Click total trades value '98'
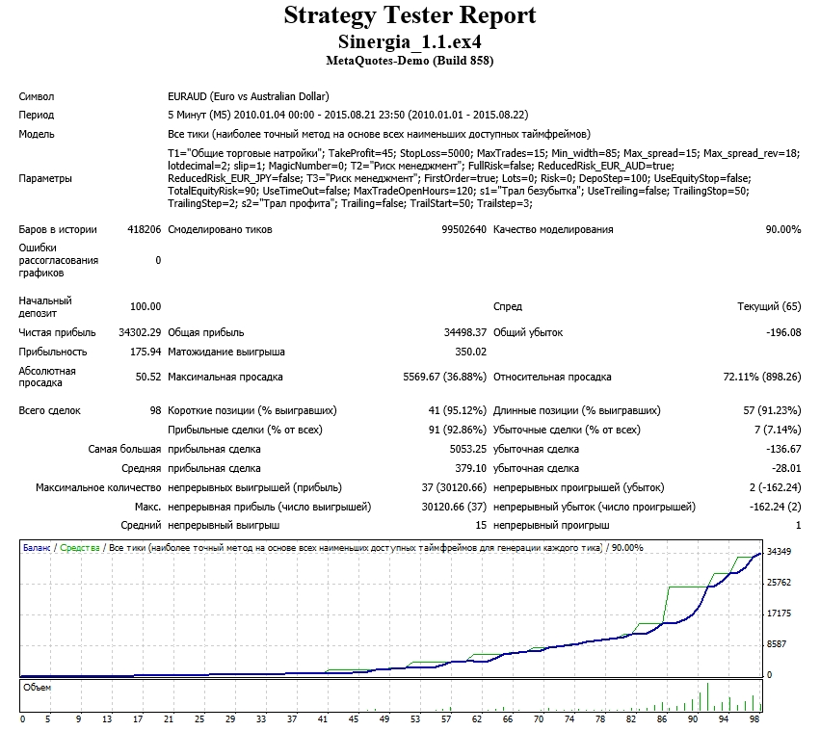820x731 pixels. [155, 411]
